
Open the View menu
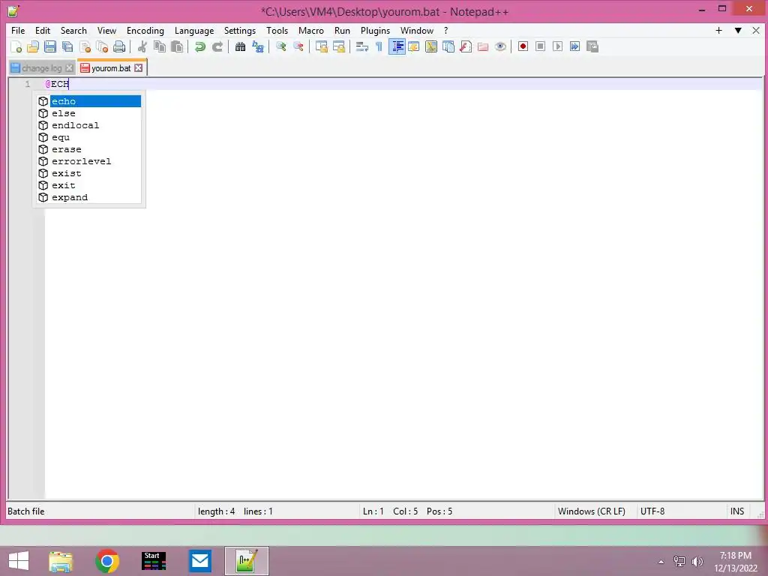coord(106,30)
